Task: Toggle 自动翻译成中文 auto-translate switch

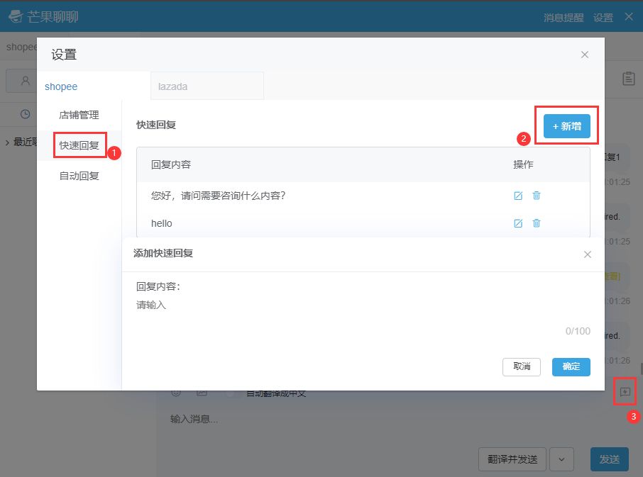Action: [x=229, y=392]
